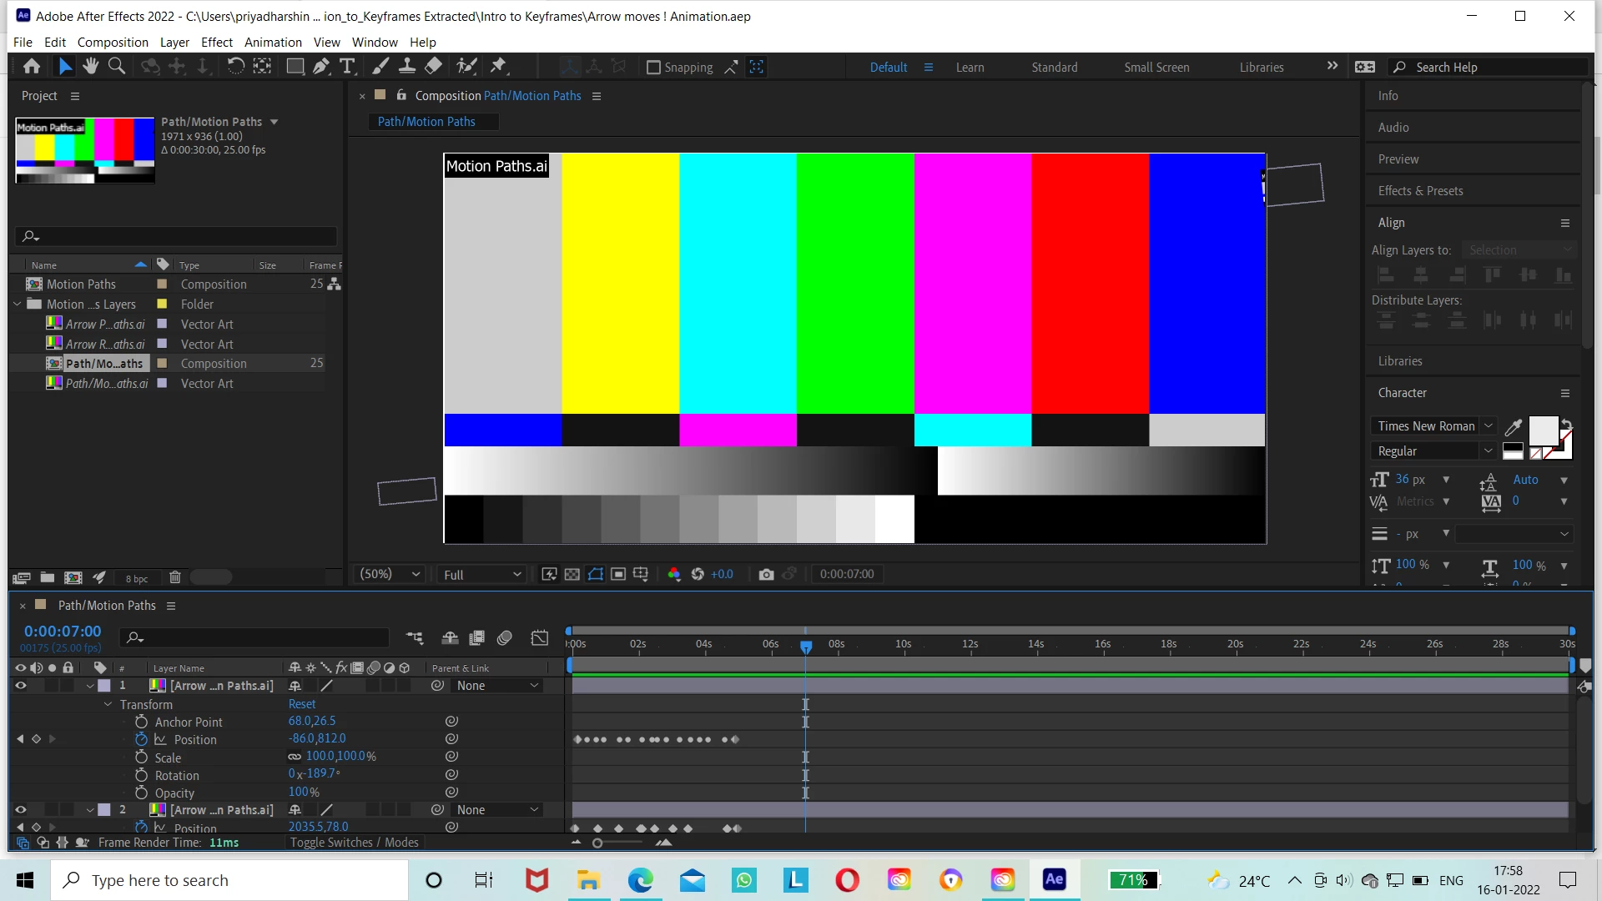Choose the Horizontal Type tool
The image size is (1602, 901).
point(348,67)
